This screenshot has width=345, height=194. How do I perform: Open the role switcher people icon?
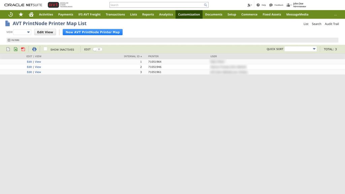[x=288, y=5]
